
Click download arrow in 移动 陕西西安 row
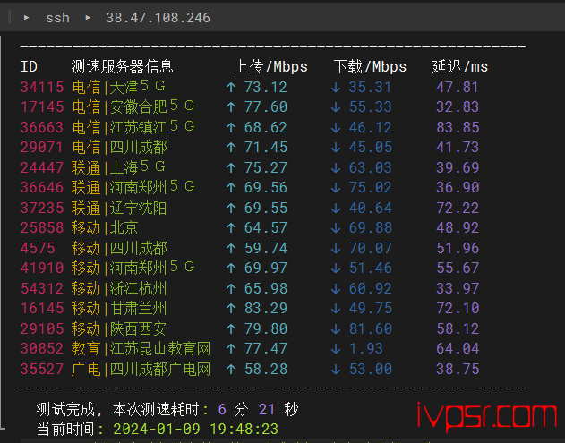coord(335,328)
